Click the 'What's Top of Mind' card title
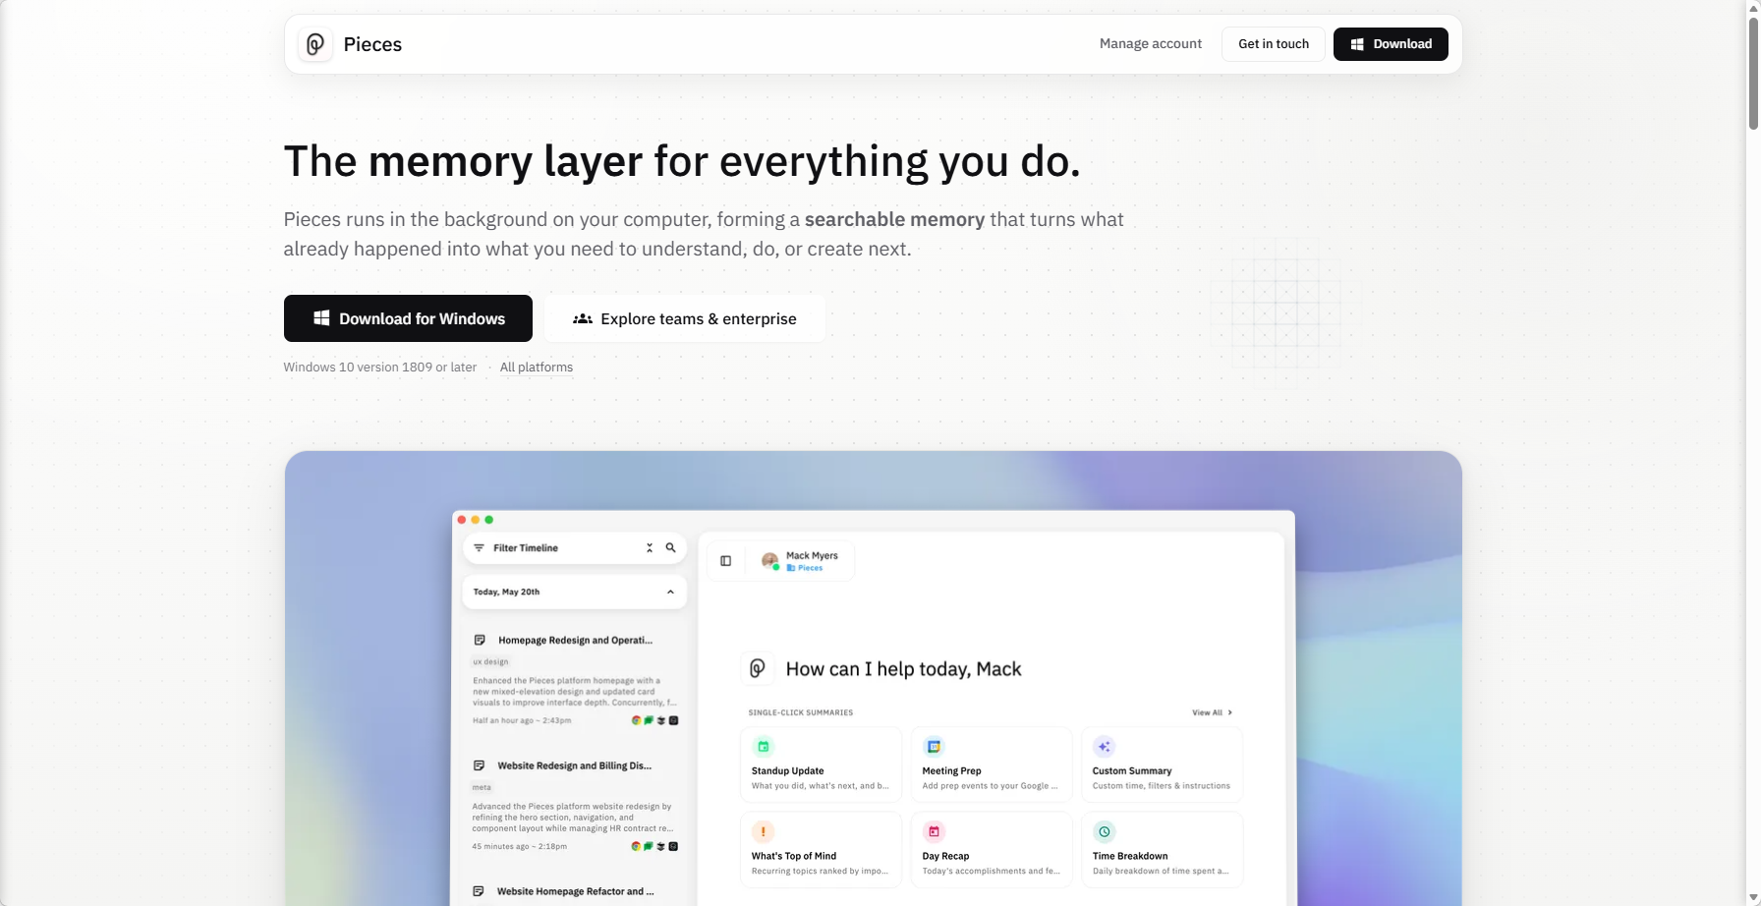The image size is (1761, 906). 794,857
